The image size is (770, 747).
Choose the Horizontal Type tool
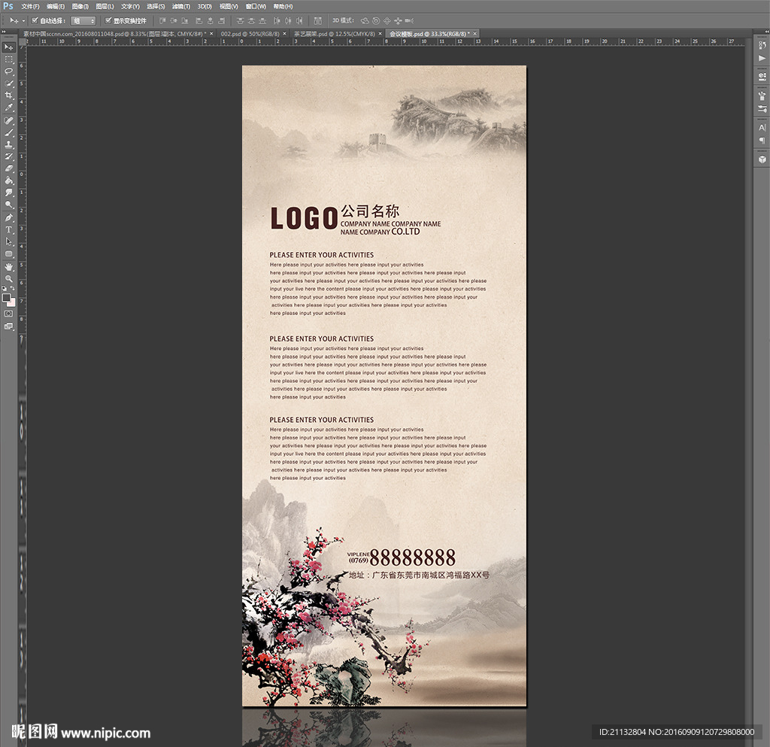pyautogui.click(x=9, y=229)
